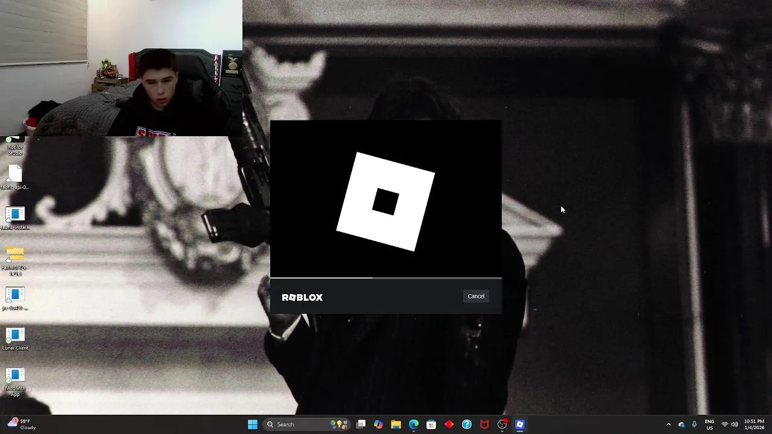The width and height of the screenshot is (772, 434).
Task: Open the Windows Start menu
Action: (253, 424)
